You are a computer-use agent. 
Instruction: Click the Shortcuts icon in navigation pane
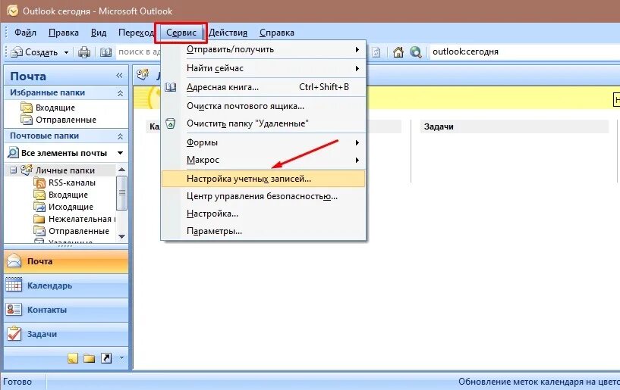(x=106, y=358)
